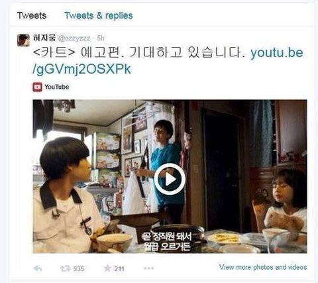Open the @ozzyzzz handle link
Viewport: 318px width, 283px height.
(x=74, y=38)
